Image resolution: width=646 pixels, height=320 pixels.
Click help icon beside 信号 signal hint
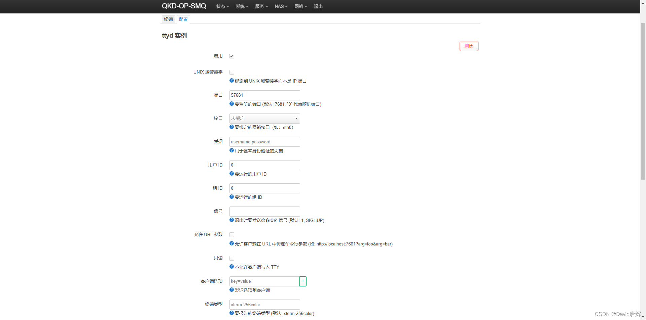coord(231,220)
